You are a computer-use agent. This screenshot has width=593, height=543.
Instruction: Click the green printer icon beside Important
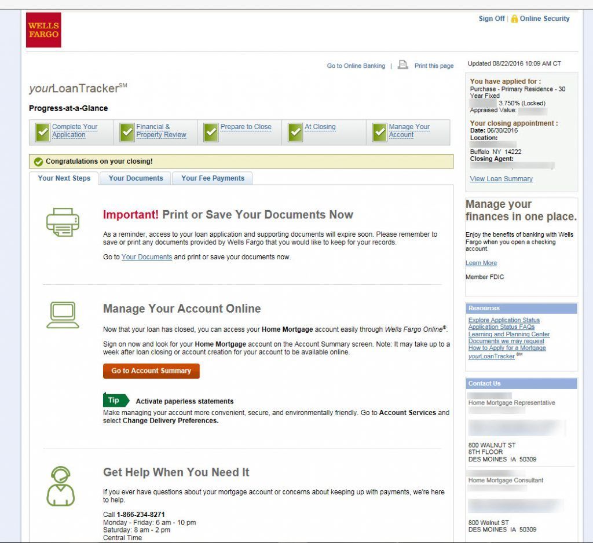click(x=63, y=222)
